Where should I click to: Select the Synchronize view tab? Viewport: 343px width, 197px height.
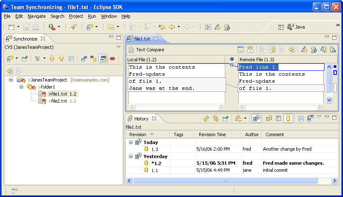point(25,39)
